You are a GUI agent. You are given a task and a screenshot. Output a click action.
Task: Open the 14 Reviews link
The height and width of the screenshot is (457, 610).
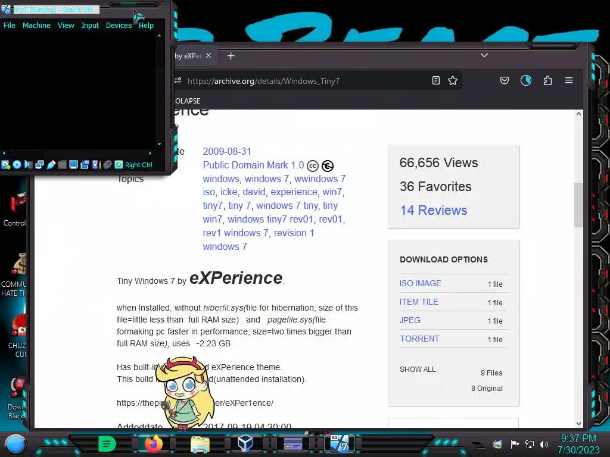tap(434, 210)
